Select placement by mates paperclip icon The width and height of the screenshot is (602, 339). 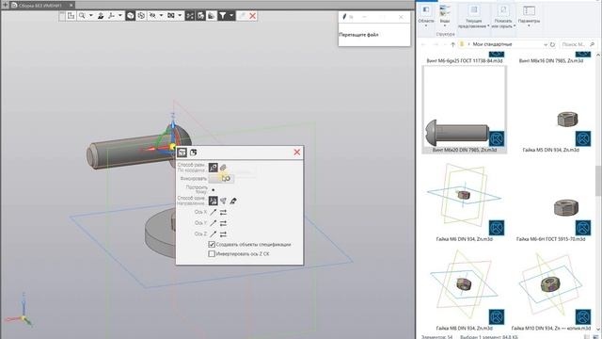pos(223,168)
